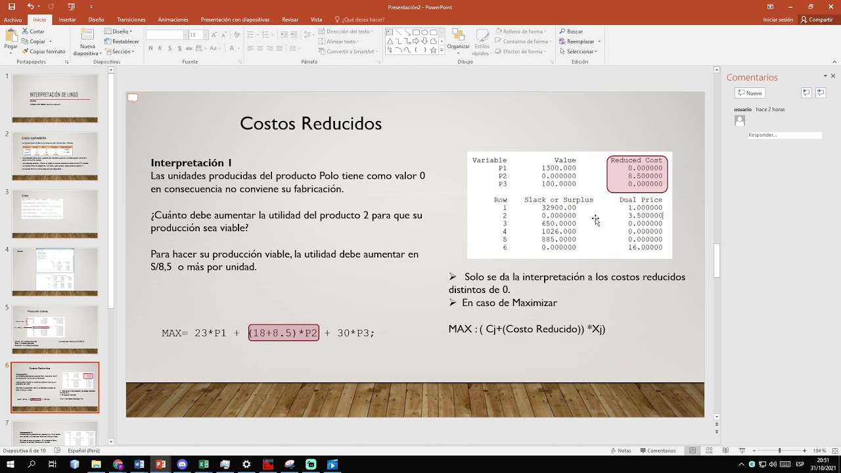Click the Undo arrow icon

pos(30,7)
